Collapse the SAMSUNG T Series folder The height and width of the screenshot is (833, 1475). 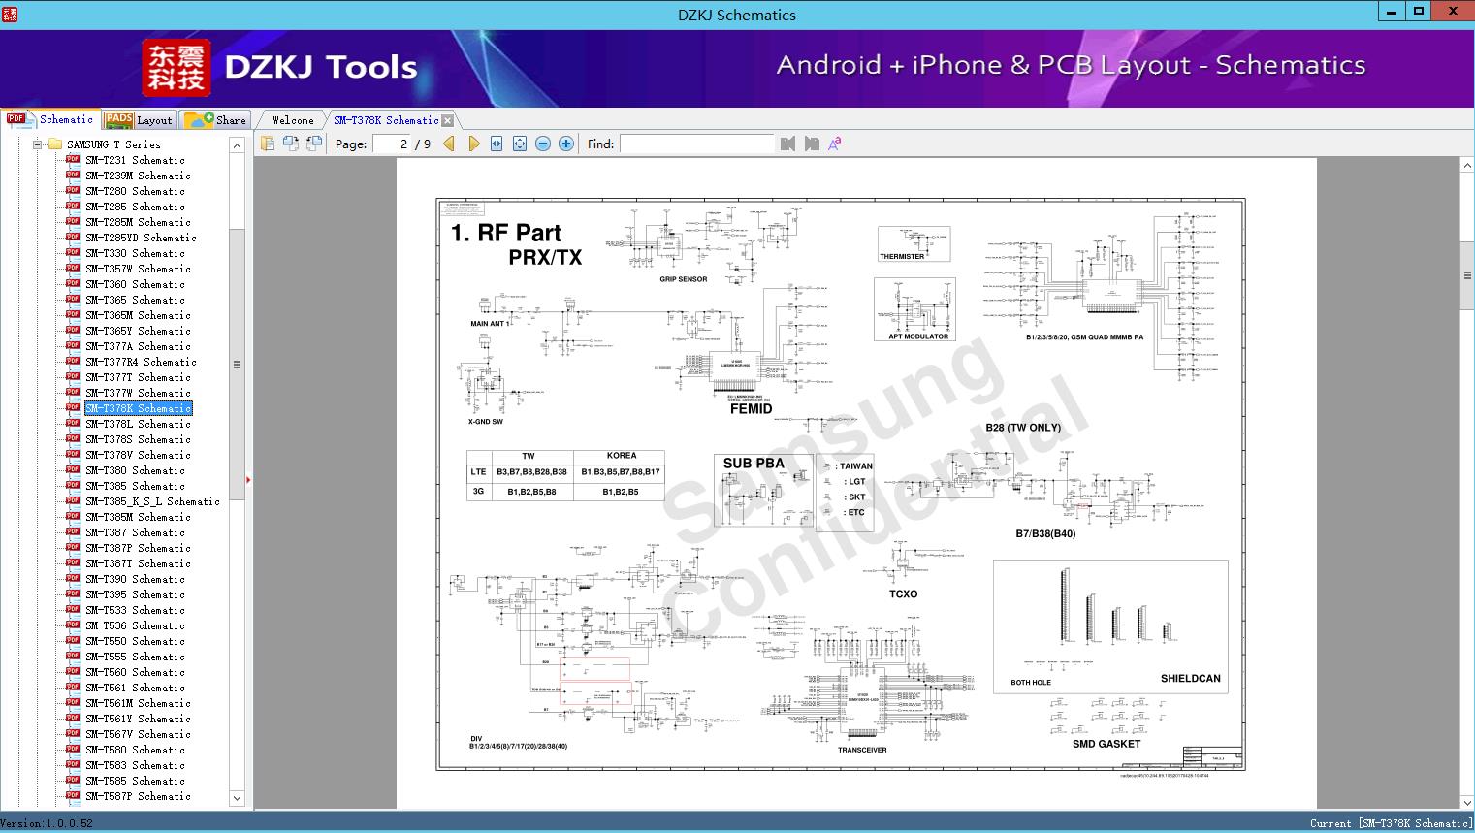tap(38, 144)
